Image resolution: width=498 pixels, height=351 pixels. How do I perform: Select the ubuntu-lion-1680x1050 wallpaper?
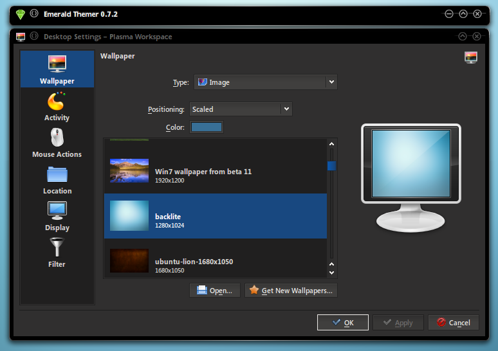click(216, 258)
